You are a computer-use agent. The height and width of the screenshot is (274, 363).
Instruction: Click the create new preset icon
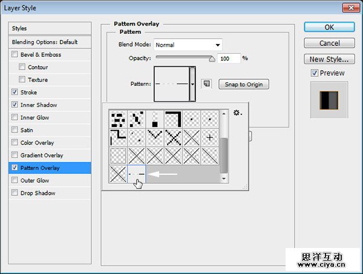(x=206, y=84)
